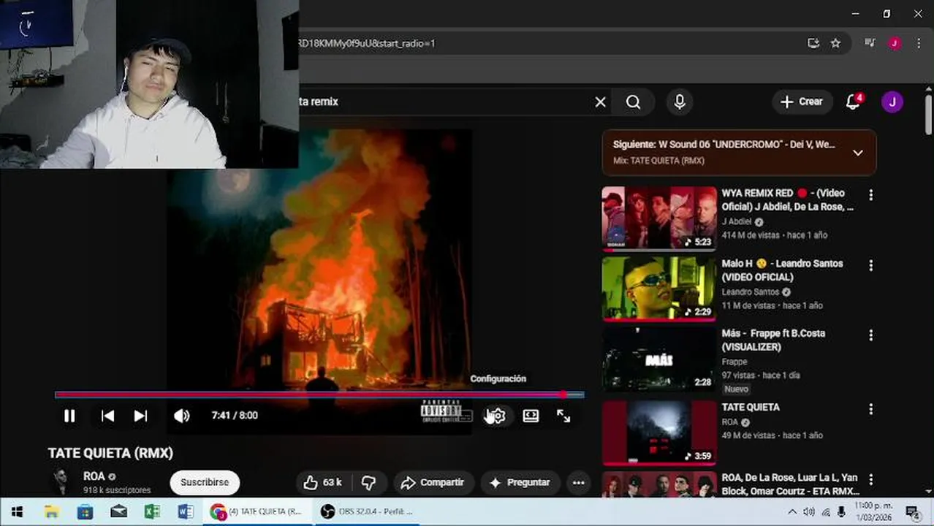The width and height of the screenshot is (934, 526).
Task: Open Malo H video thumbnail
Action: 659,288
